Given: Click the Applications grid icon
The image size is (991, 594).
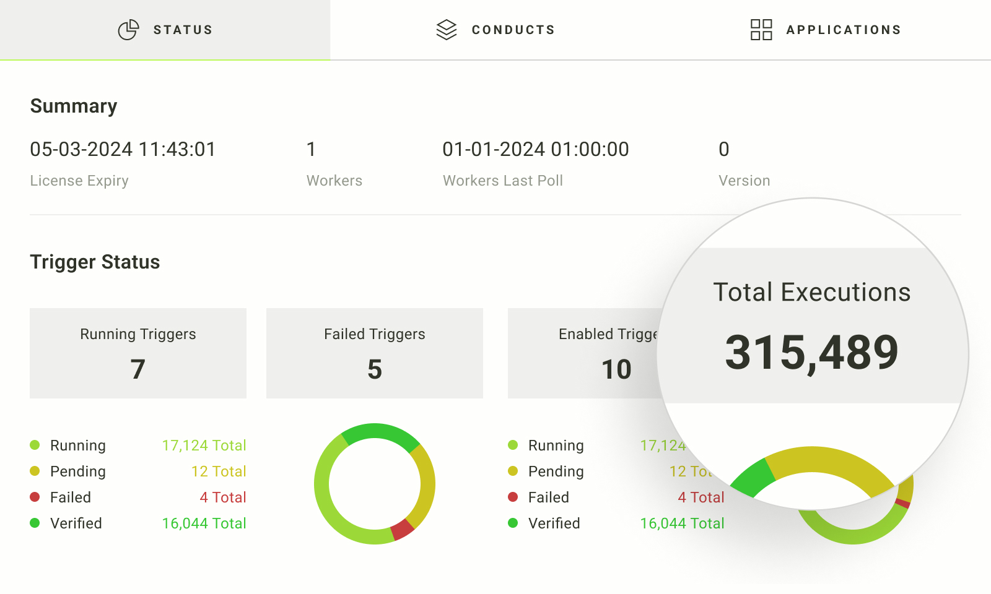Looking at the screenshot, I should click(x=761, y=30).
